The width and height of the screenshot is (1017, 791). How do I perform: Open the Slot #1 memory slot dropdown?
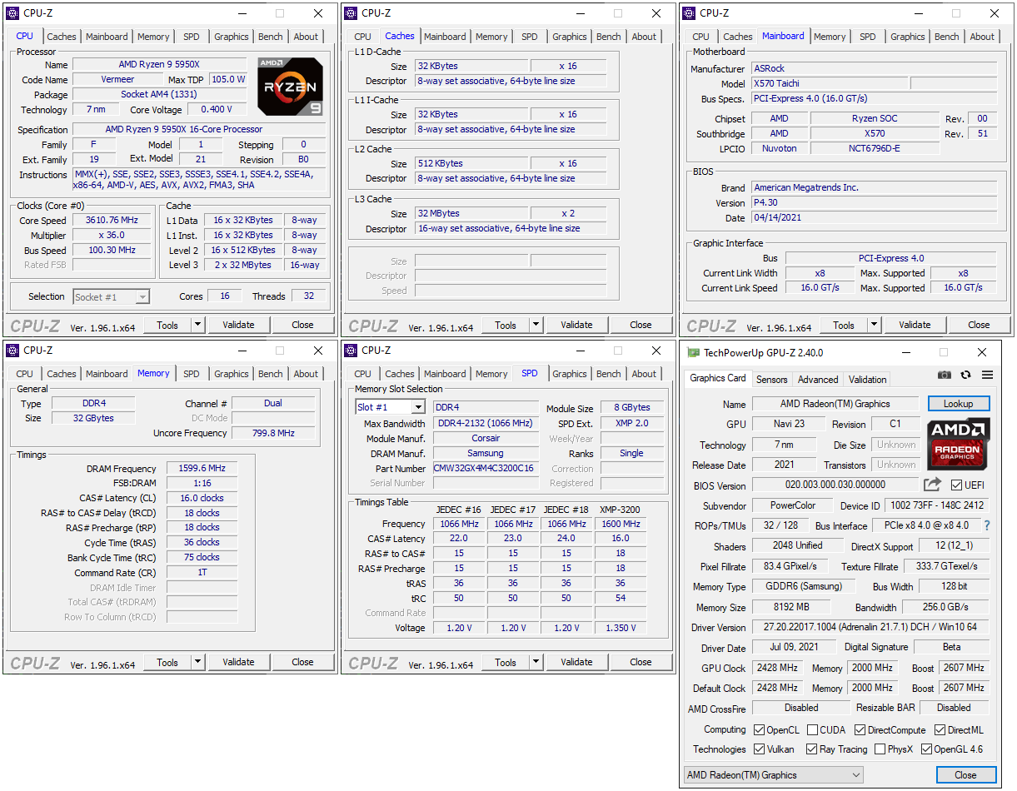pyautogui.click(x=391, y=407)
